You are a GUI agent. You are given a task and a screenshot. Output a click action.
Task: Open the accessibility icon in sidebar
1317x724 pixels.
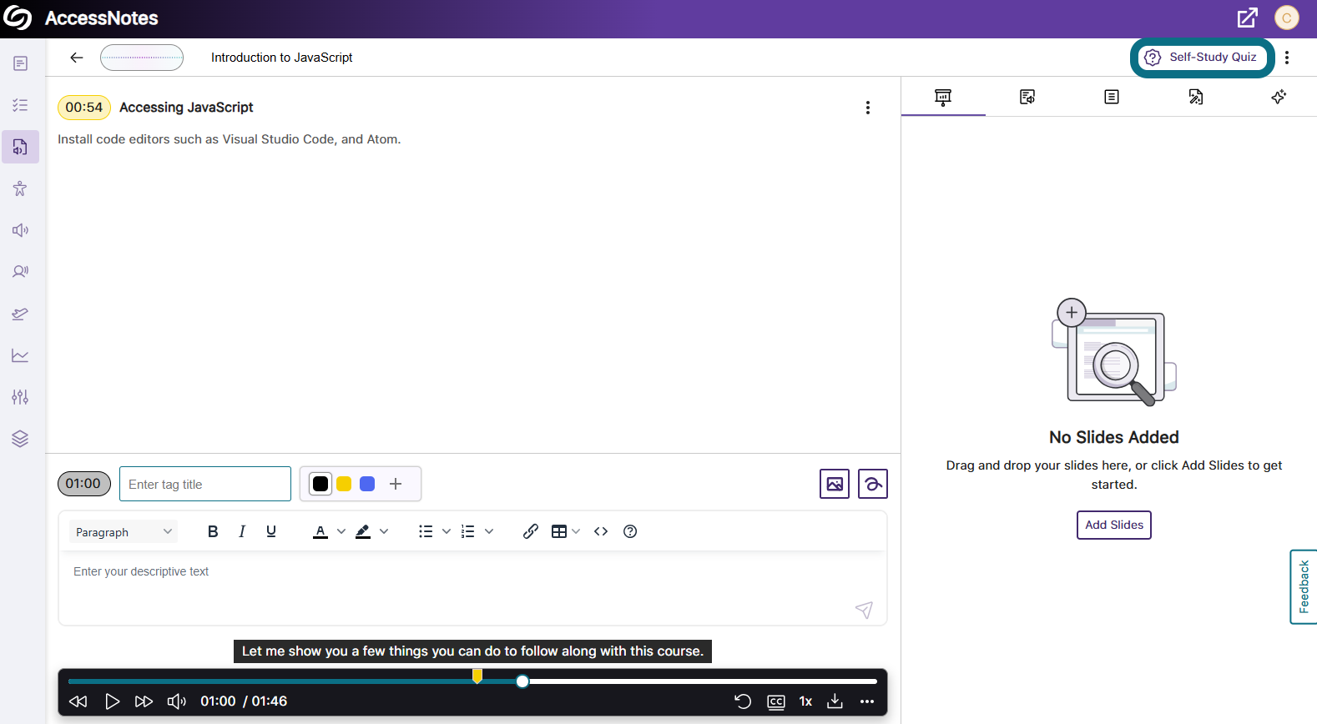(x=21, y=189)
